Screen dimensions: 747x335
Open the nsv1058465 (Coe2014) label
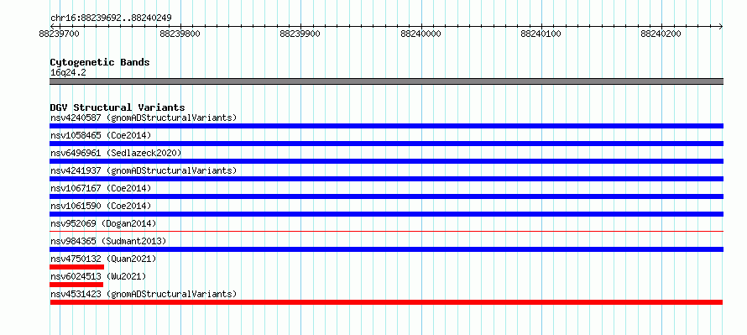pyautogui.click(x=101, y=135)
